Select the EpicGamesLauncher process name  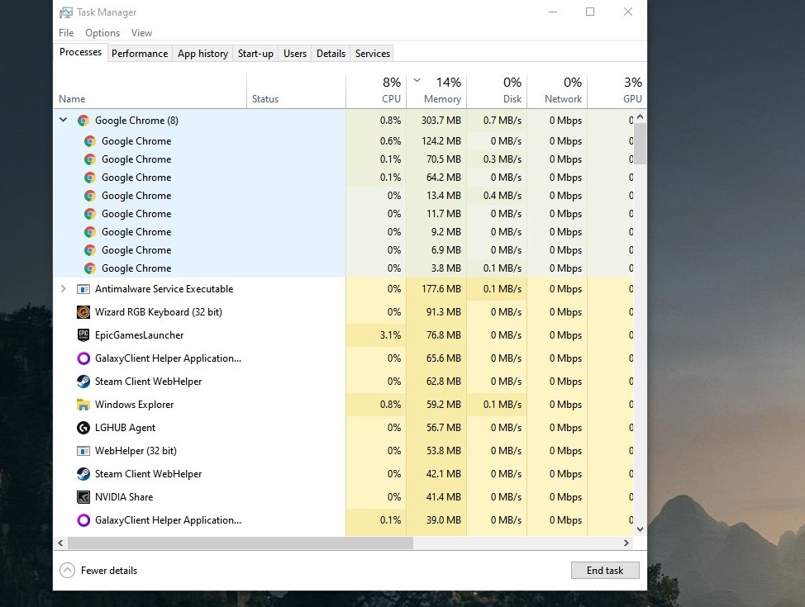point(139,335)
